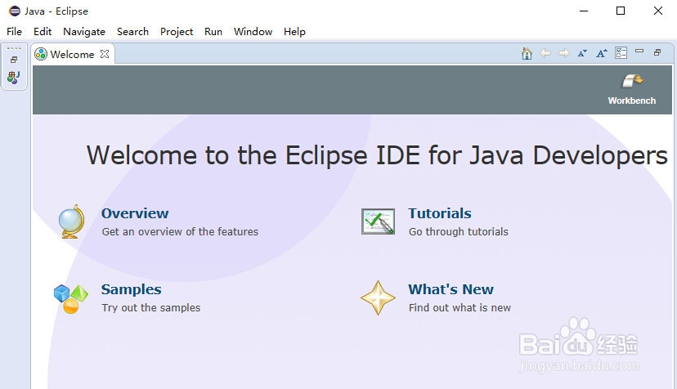Click the Reduce font size icon
Image resolution: width=677 pixels, height=389 pixels.
(x=582, y=53)
